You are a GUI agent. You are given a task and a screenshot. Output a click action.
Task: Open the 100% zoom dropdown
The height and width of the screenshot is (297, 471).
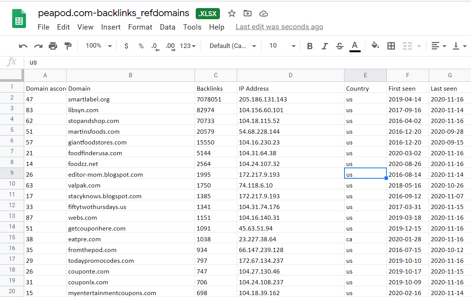[x=98, y=46]
